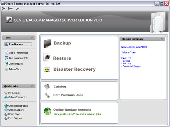Click the Genie Update icon
170x127 pixels.
pyautogui.click(x=6, y=64)
